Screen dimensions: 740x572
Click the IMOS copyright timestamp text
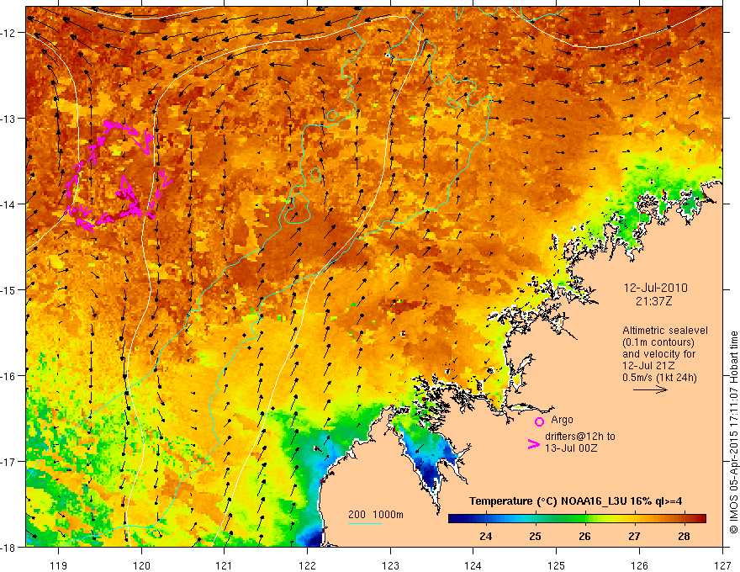tap(733, 432)
